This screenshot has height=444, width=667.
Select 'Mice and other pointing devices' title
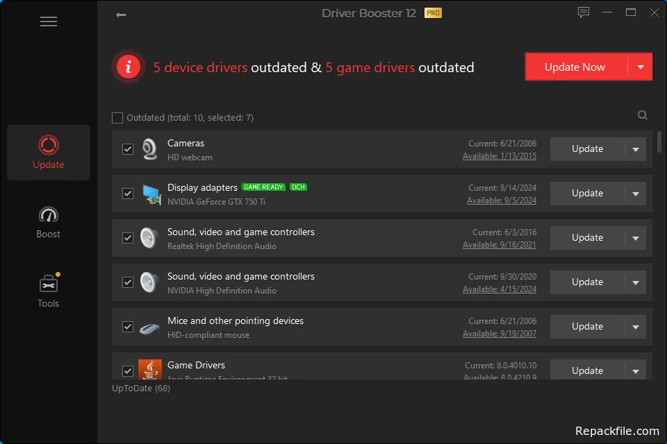(x=236, y=321)
